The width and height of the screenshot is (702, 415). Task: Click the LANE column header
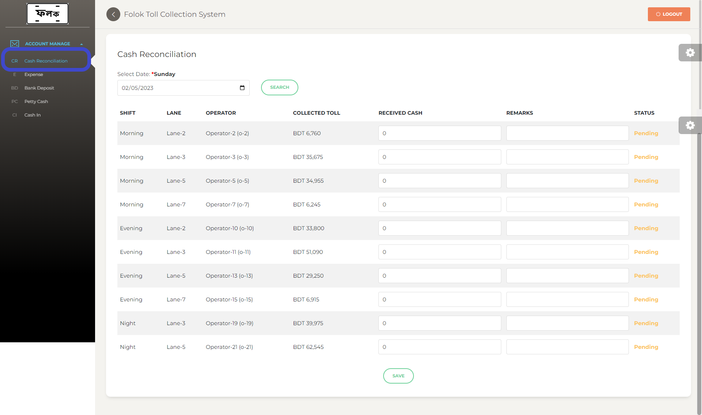pyautogui.click(x=174, y=113)
